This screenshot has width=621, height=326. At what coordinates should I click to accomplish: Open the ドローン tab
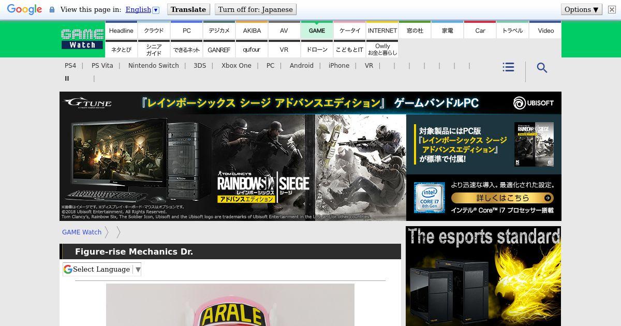[x=317, y=50]
